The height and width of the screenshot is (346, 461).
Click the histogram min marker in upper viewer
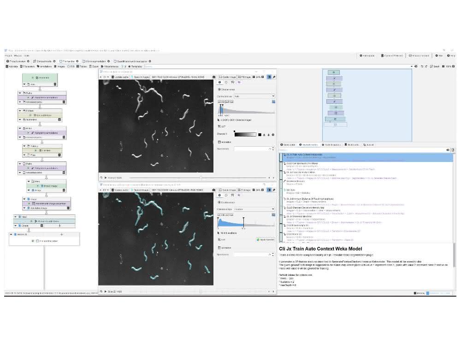click(x=220, y=109)
